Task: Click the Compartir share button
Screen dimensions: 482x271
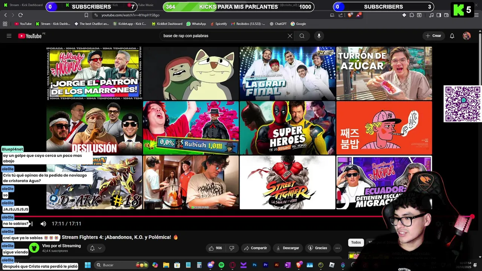Action: (255, 248)
